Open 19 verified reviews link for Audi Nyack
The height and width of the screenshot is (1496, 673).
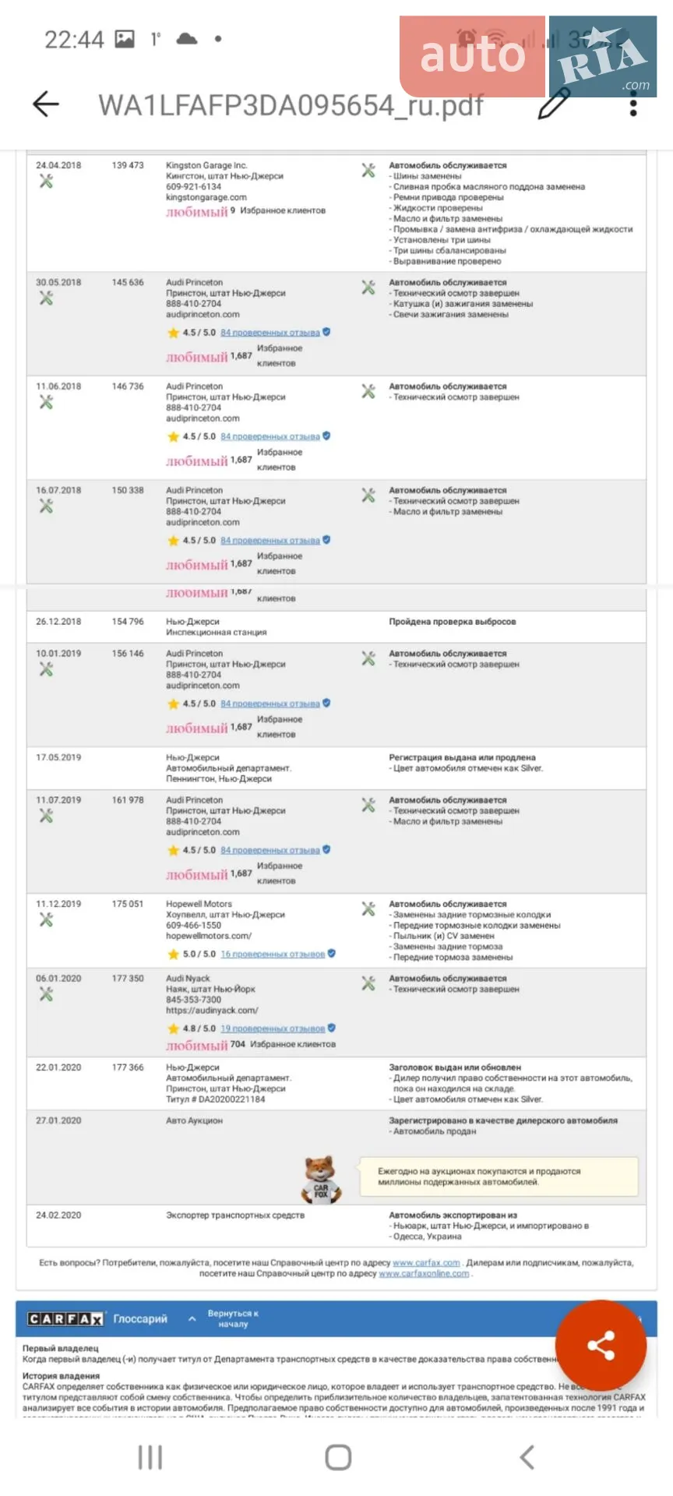(273, 1028)
